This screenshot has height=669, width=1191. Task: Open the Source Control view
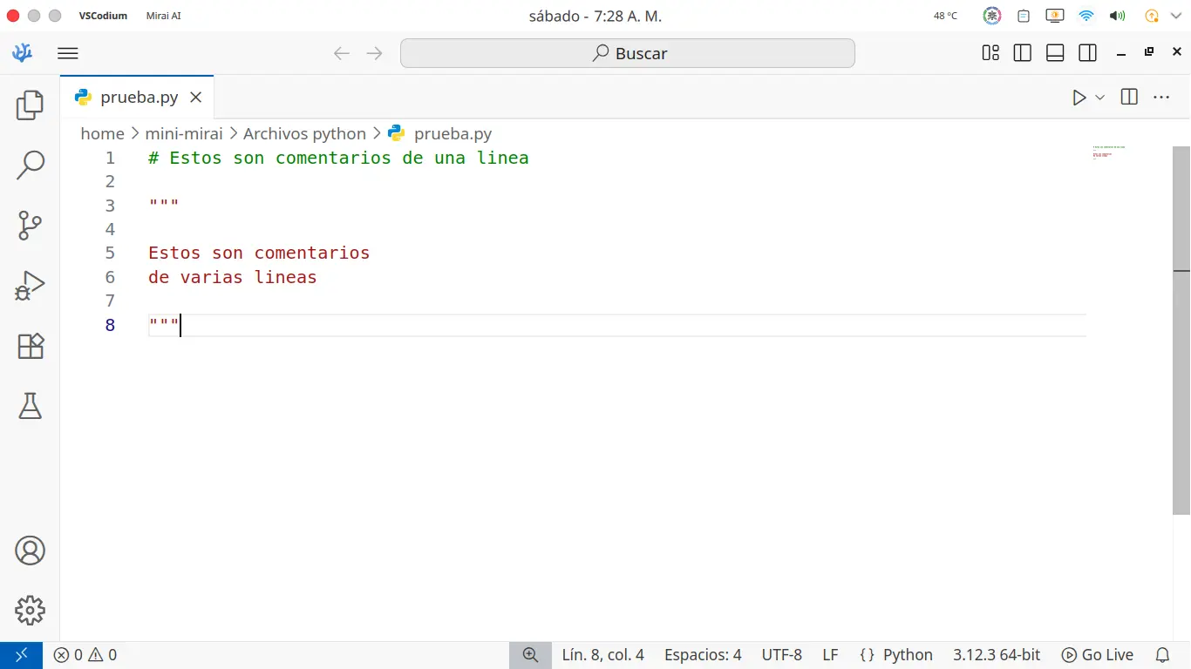point(30,226)
